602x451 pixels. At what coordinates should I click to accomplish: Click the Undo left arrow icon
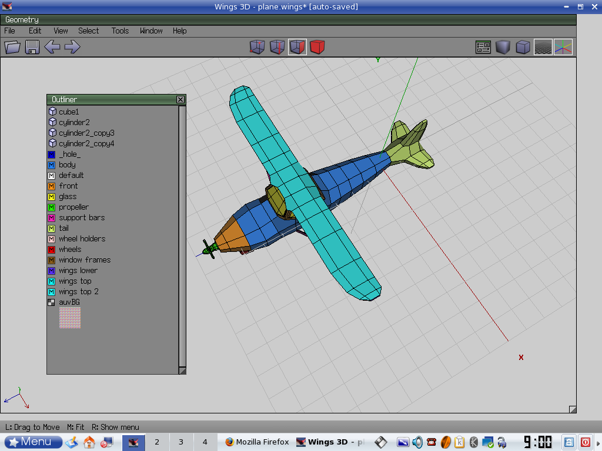(52, 47)
